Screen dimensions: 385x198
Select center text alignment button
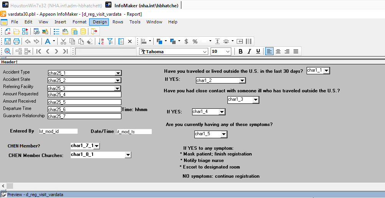tap(278, 51)
